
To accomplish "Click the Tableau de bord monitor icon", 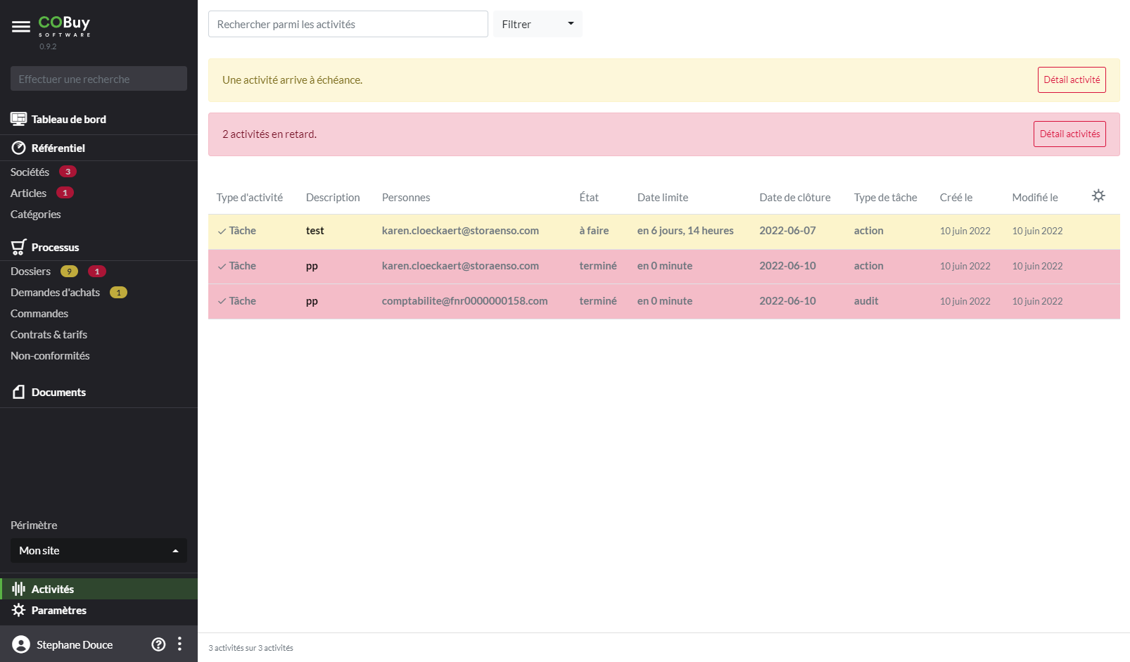I will pyautogui.click(x=18, y=119).
